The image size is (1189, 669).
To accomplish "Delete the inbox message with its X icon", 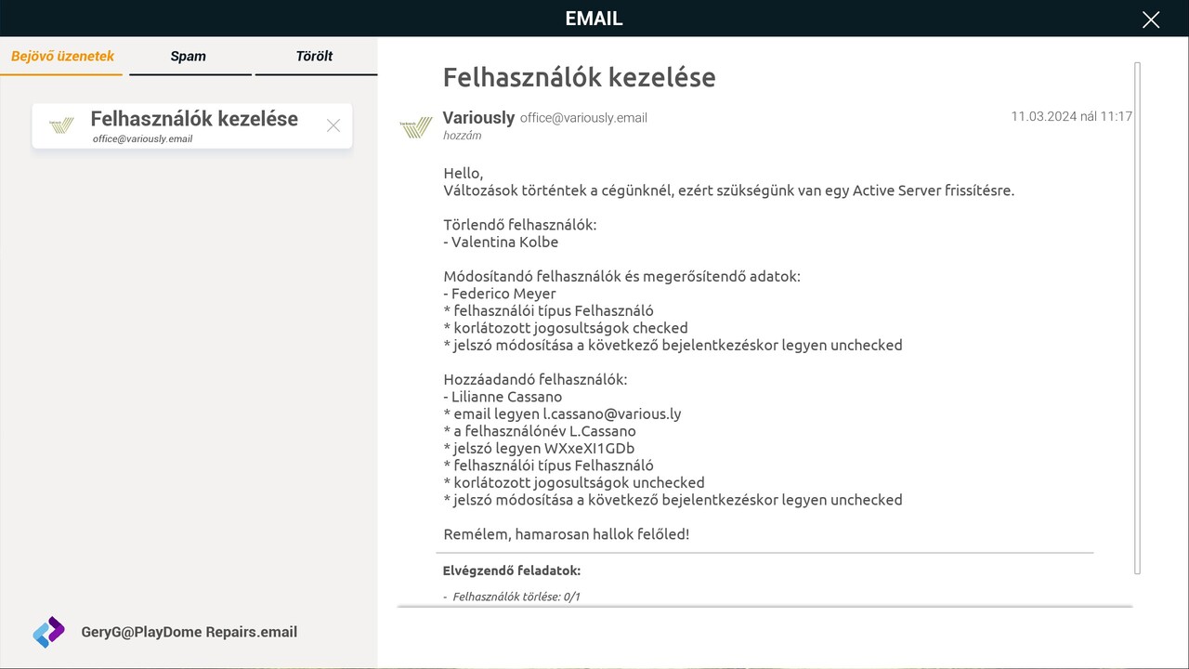I will coord(333,125).
